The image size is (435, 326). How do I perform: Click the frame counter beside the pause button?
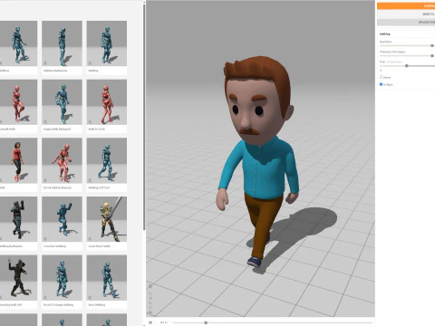164,322
